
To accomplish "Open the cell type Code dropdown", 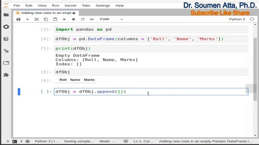I will [x=111, y=19].
